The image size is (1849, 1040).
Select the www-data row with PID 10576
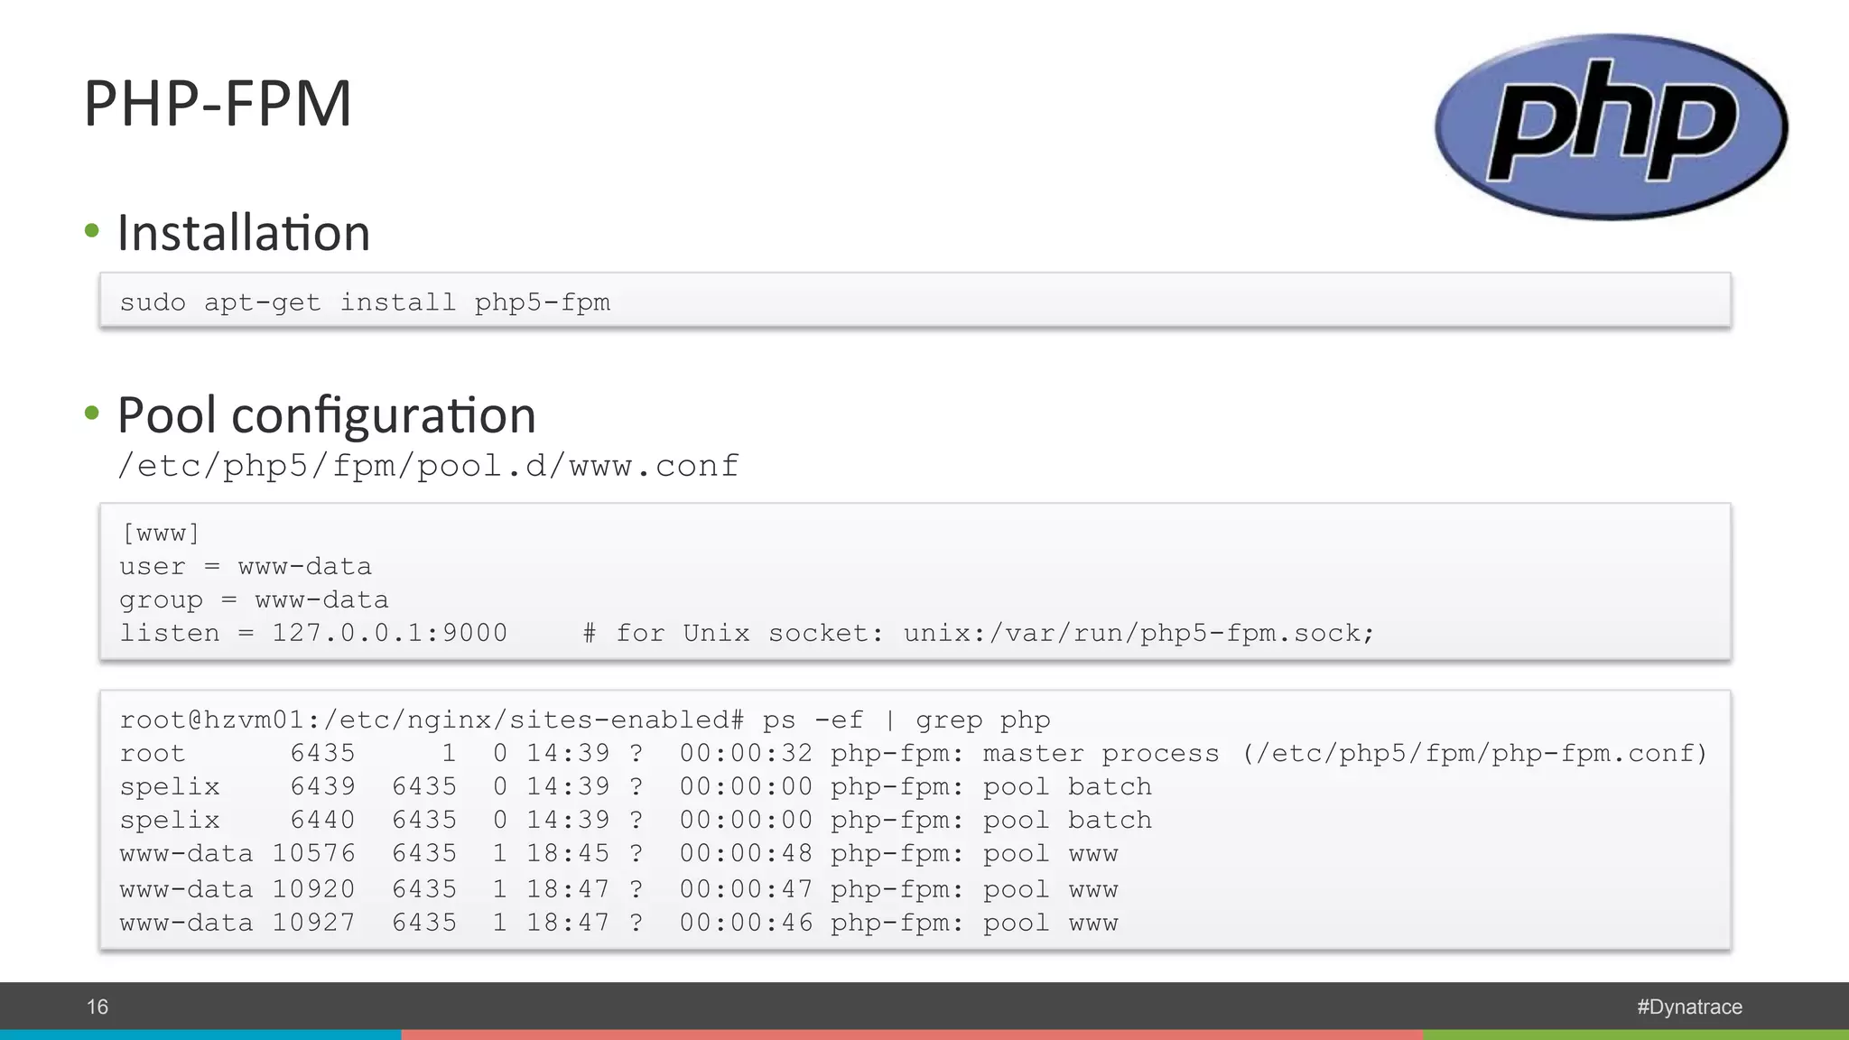[618, 854]
